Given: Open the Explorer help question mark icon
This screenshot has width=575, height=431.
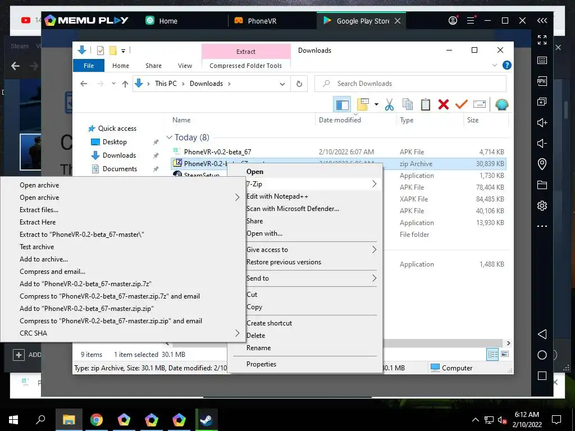Looking at the screenshot, I should (x=507, y=65).
